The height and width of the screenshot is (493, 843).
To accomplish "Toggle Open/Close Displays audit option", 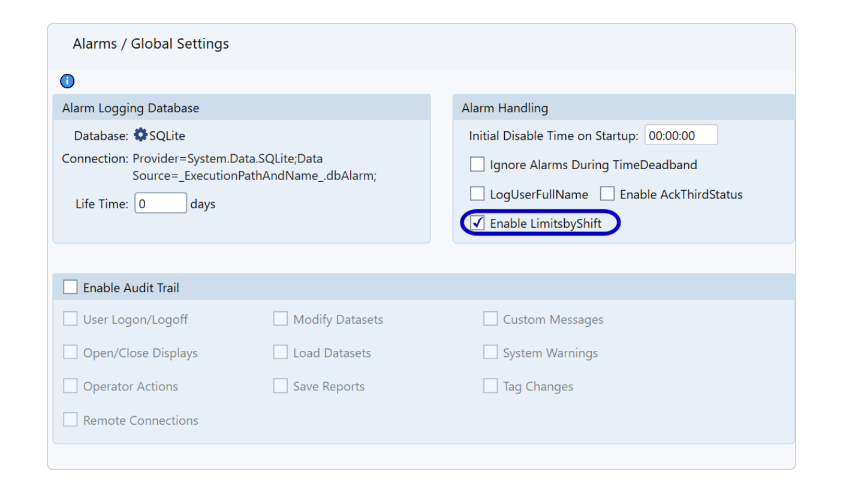I will (x=71, y=353).
